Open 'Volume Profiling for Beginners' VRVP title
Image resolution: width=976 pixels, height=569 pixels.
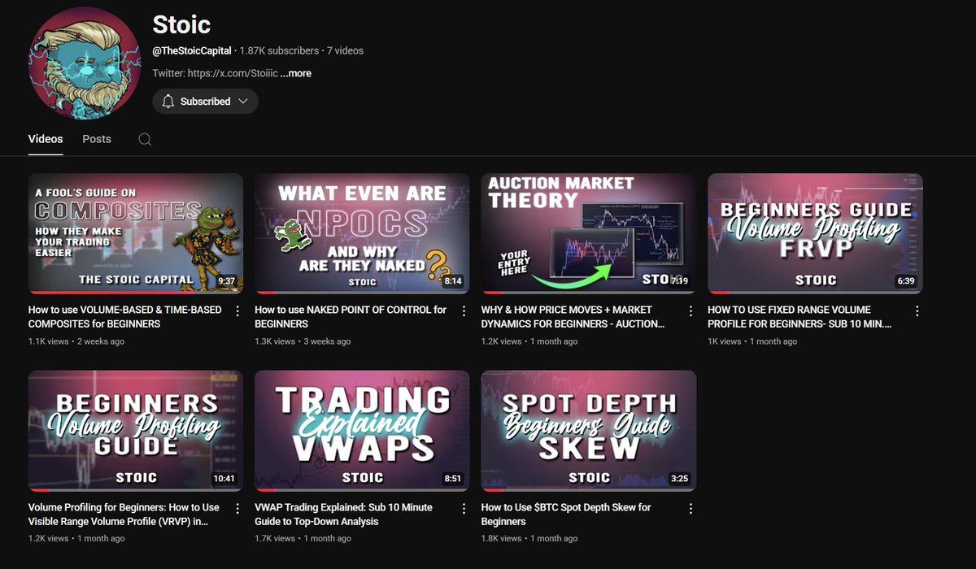click(x=124, y=515)
